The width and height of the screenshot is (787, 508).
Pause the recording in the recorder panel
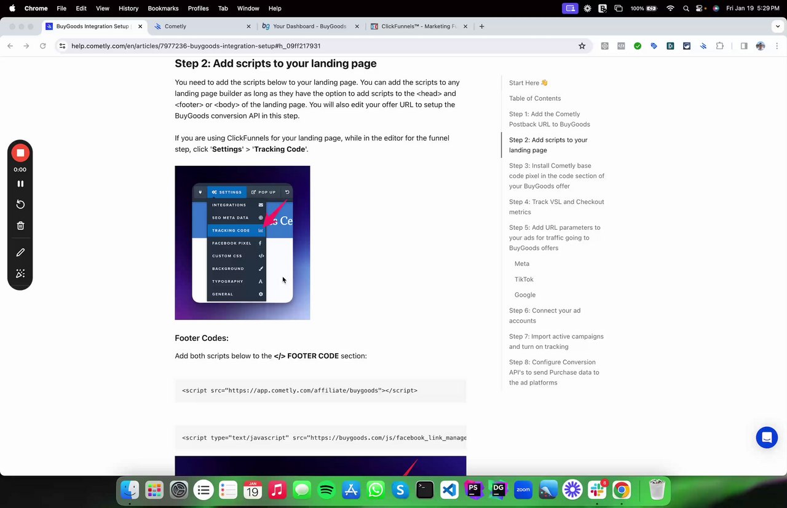click(x=20, y=184)
